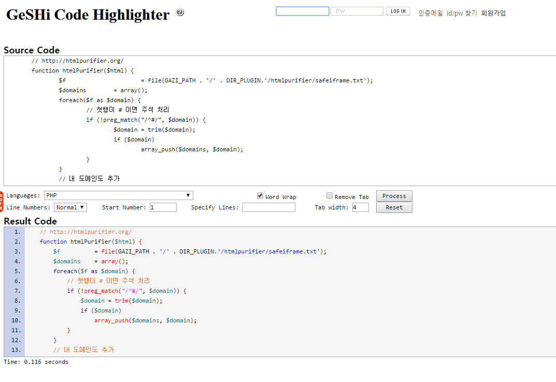The height and width of the screenshot is (382, 556).
Task: Click the Source Code heading
Action: click(x=32, y=50)
